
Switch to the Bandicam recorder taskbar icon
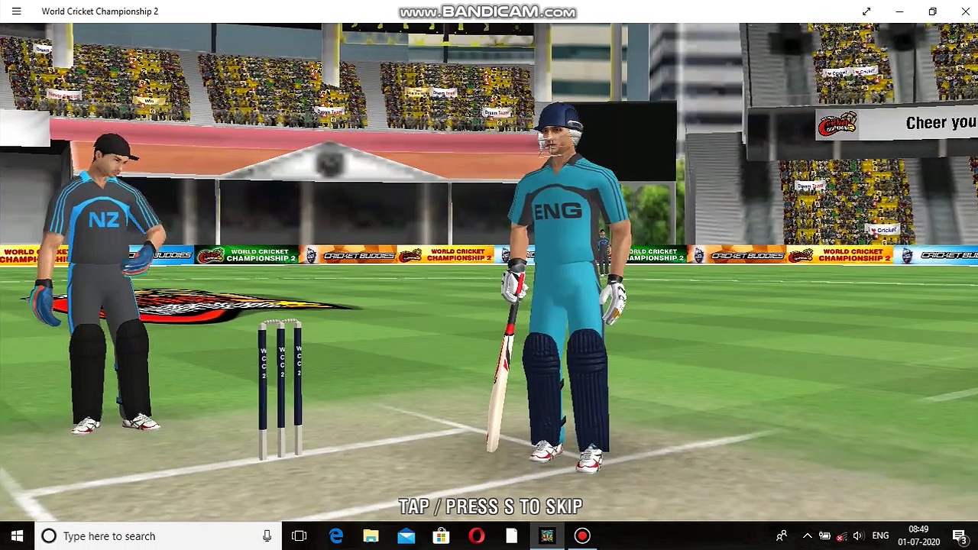click(x=582, y=535)
